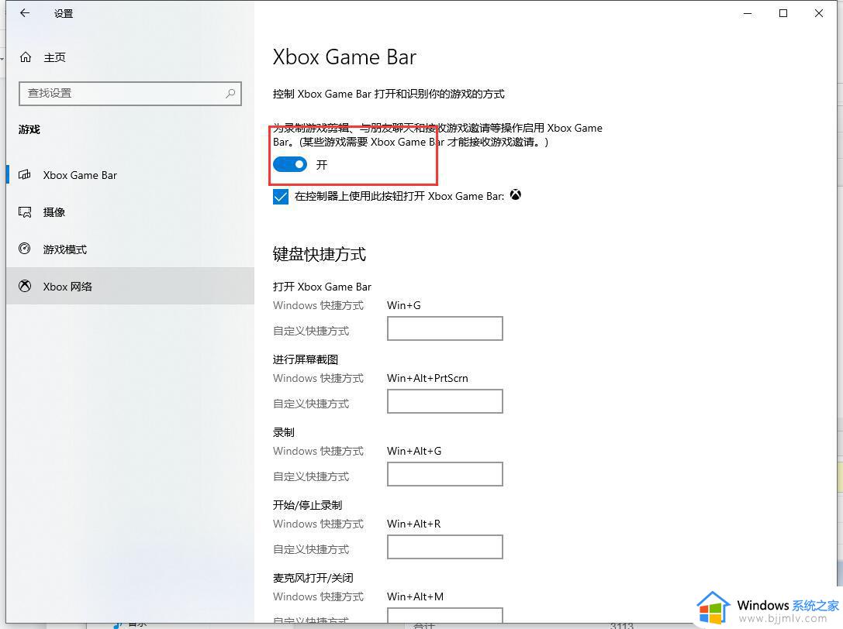
Task: Select Xbox Game Bar sidebar icon
Action: click(x=26, y=175)
